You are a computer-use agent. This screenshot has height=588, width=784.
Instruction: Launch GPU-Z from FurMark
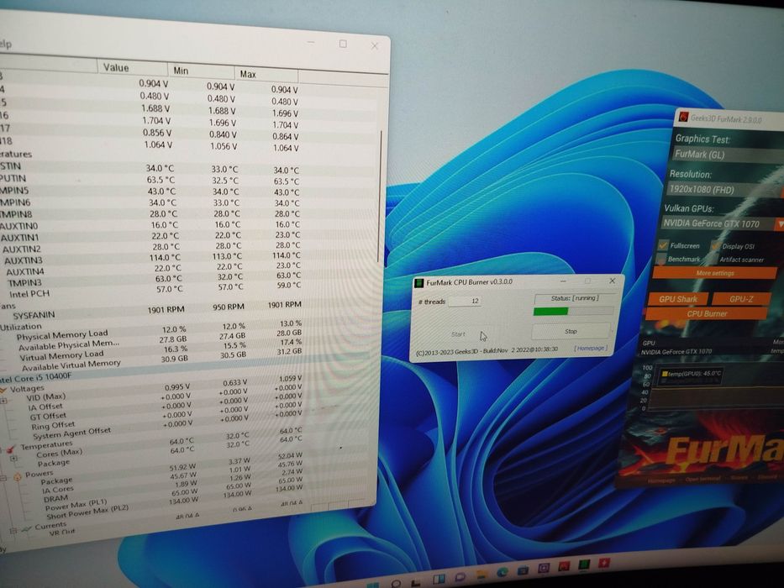(x=741, y=299)
